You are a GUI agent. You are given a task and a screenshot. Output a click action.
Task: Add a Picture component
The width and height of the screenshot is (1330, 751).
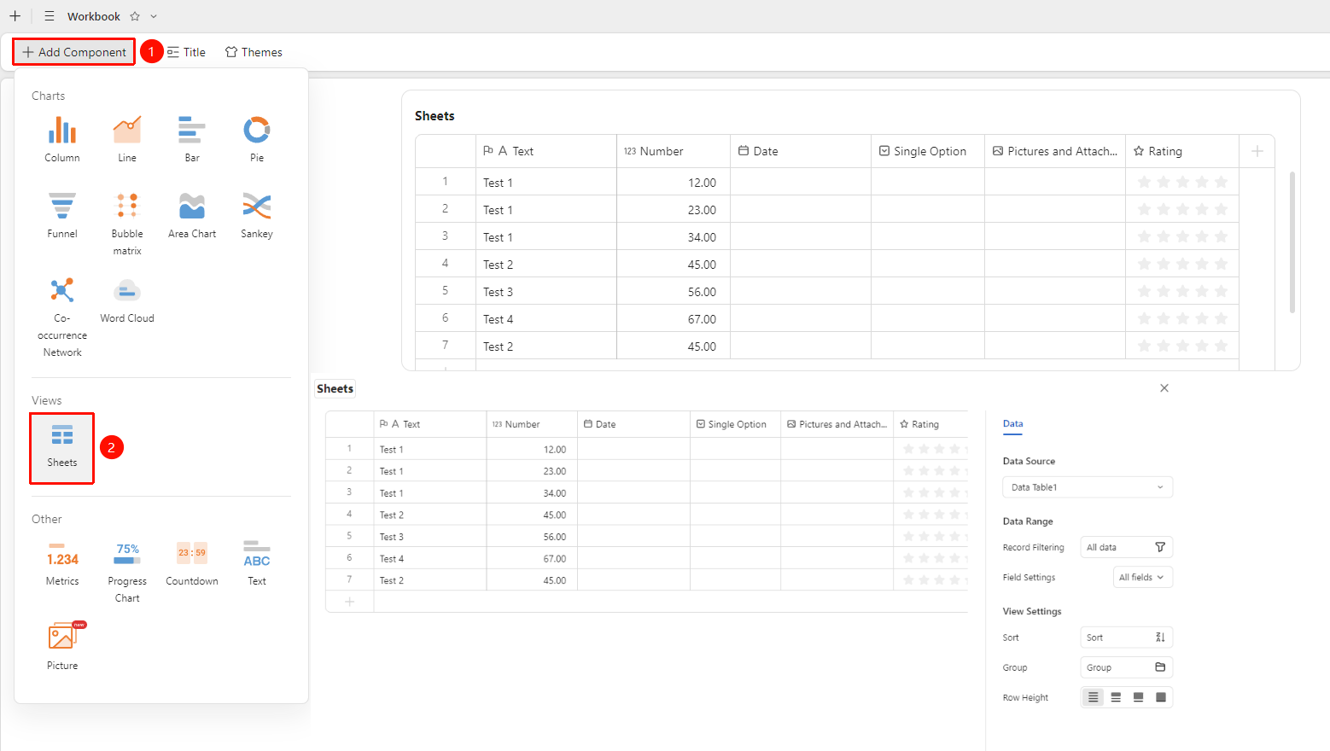click(x=62, y=646)
